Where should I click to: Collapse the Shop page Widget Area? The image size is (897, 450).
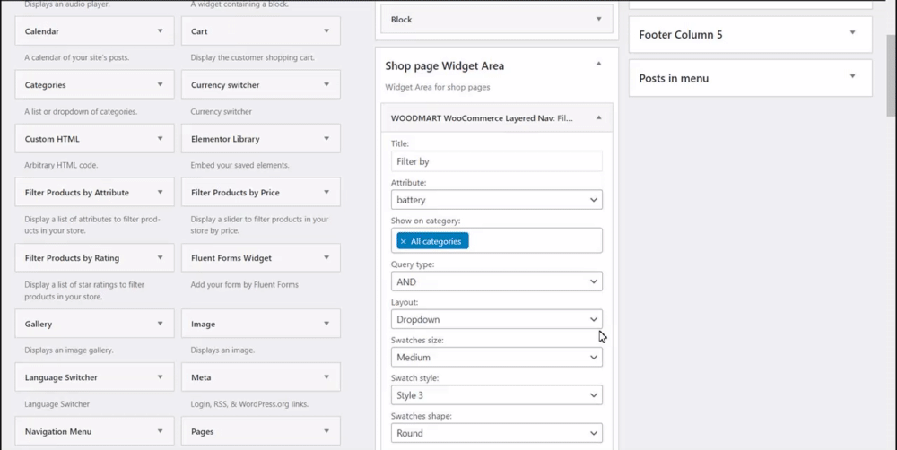click(598, 65)
